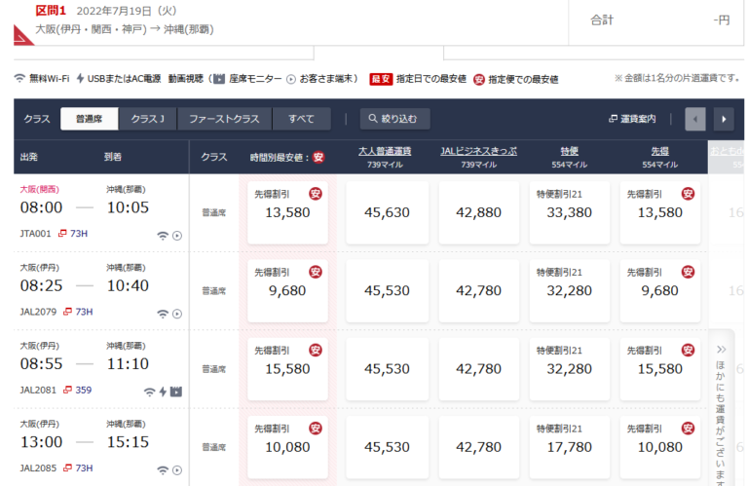Show all classes with すべて tab
Viewport: 748px width, 486px height.
click(301, 119)
